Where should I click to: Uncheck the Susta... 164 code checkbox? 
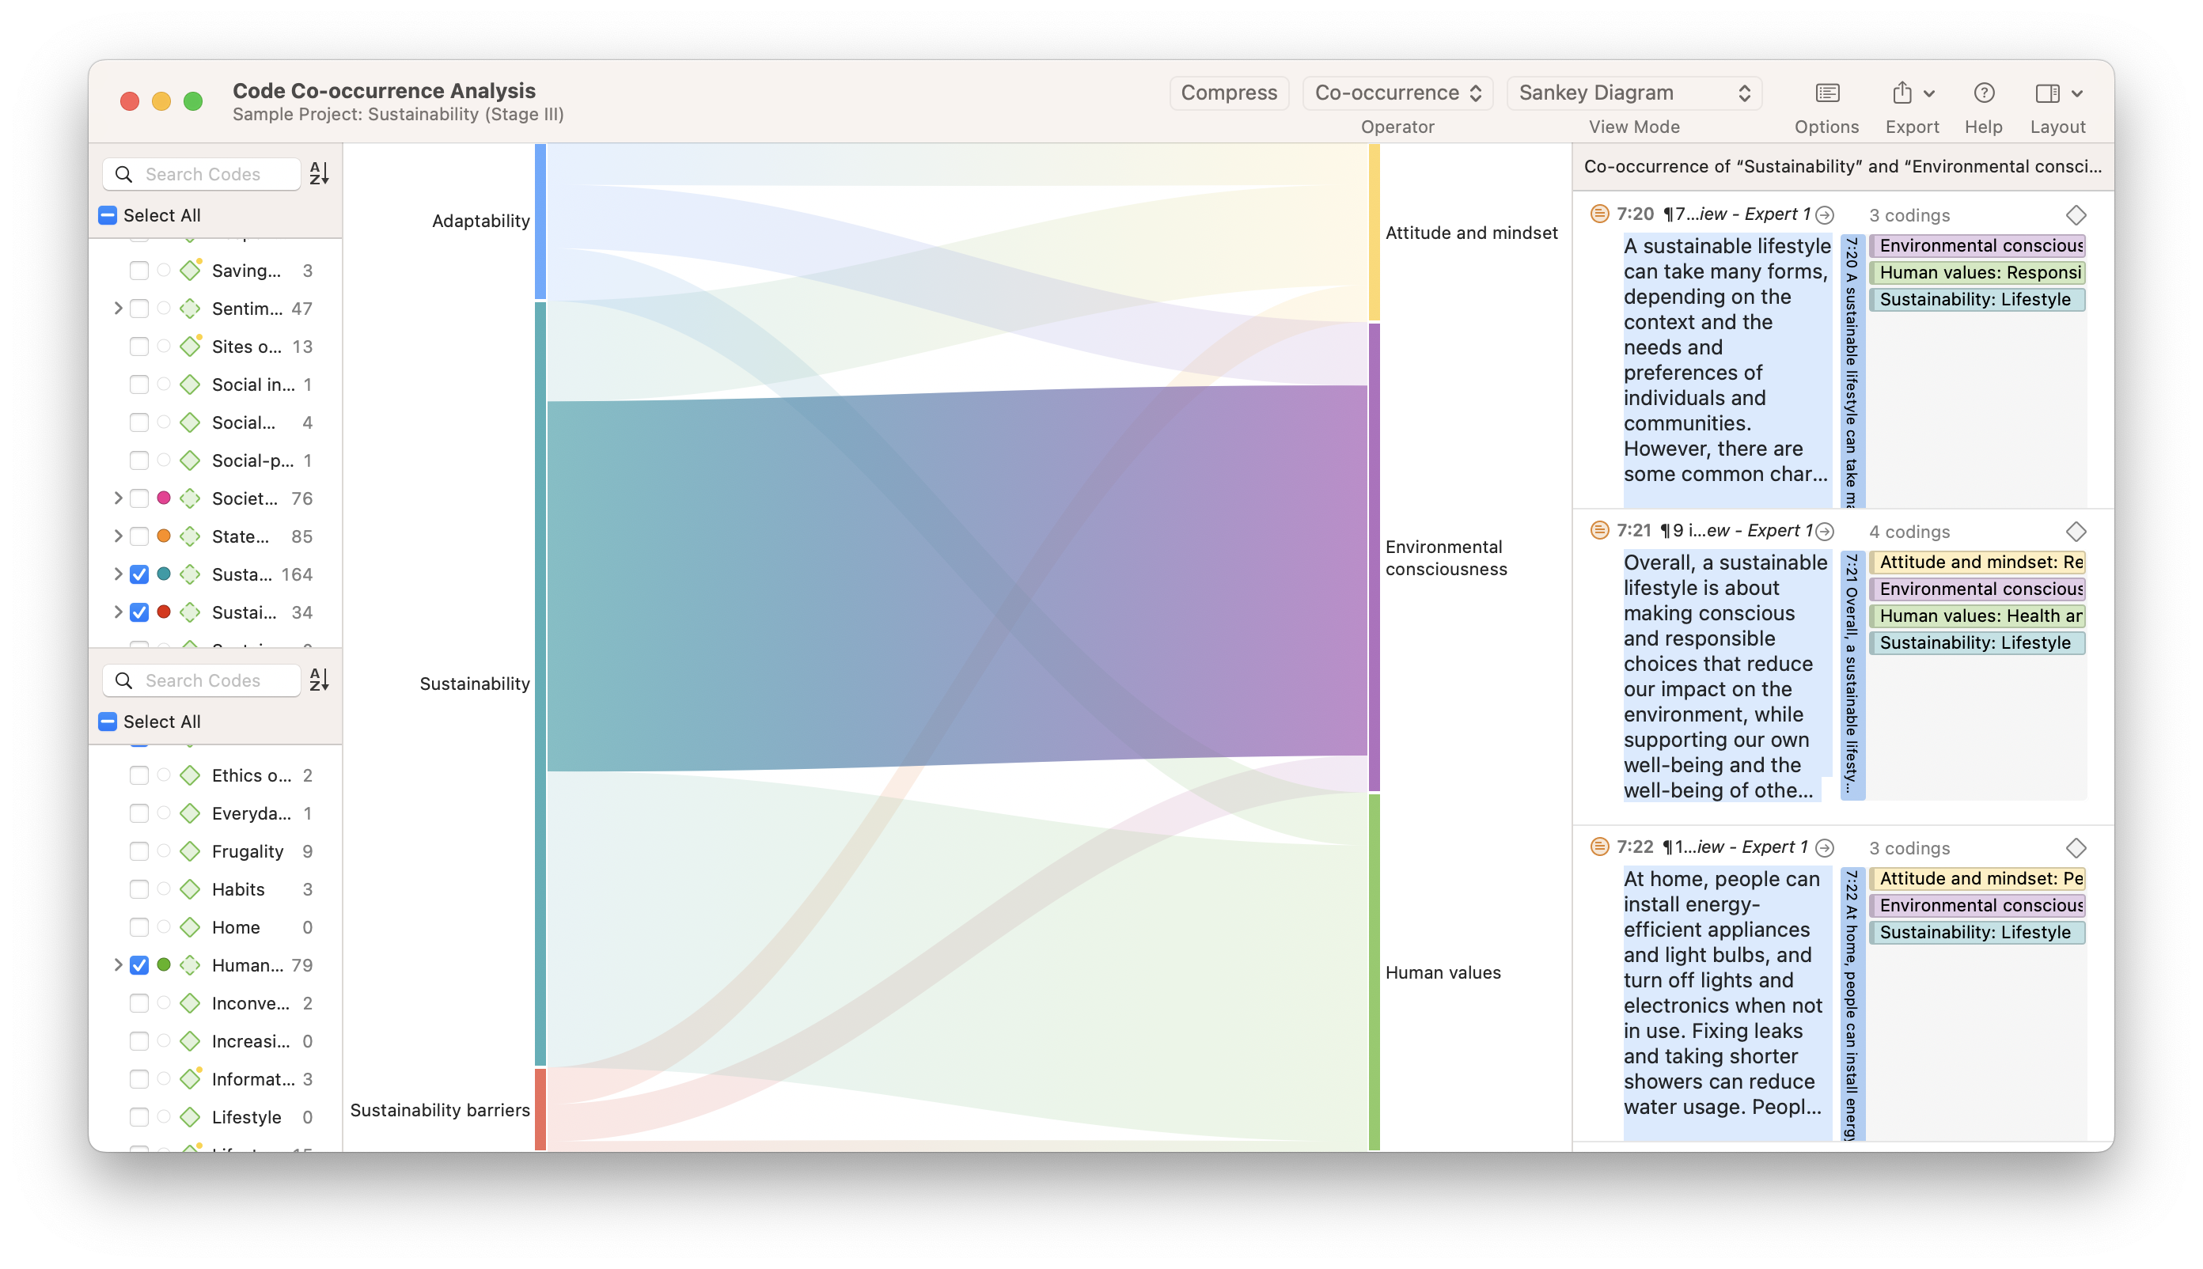coord(138,574)
